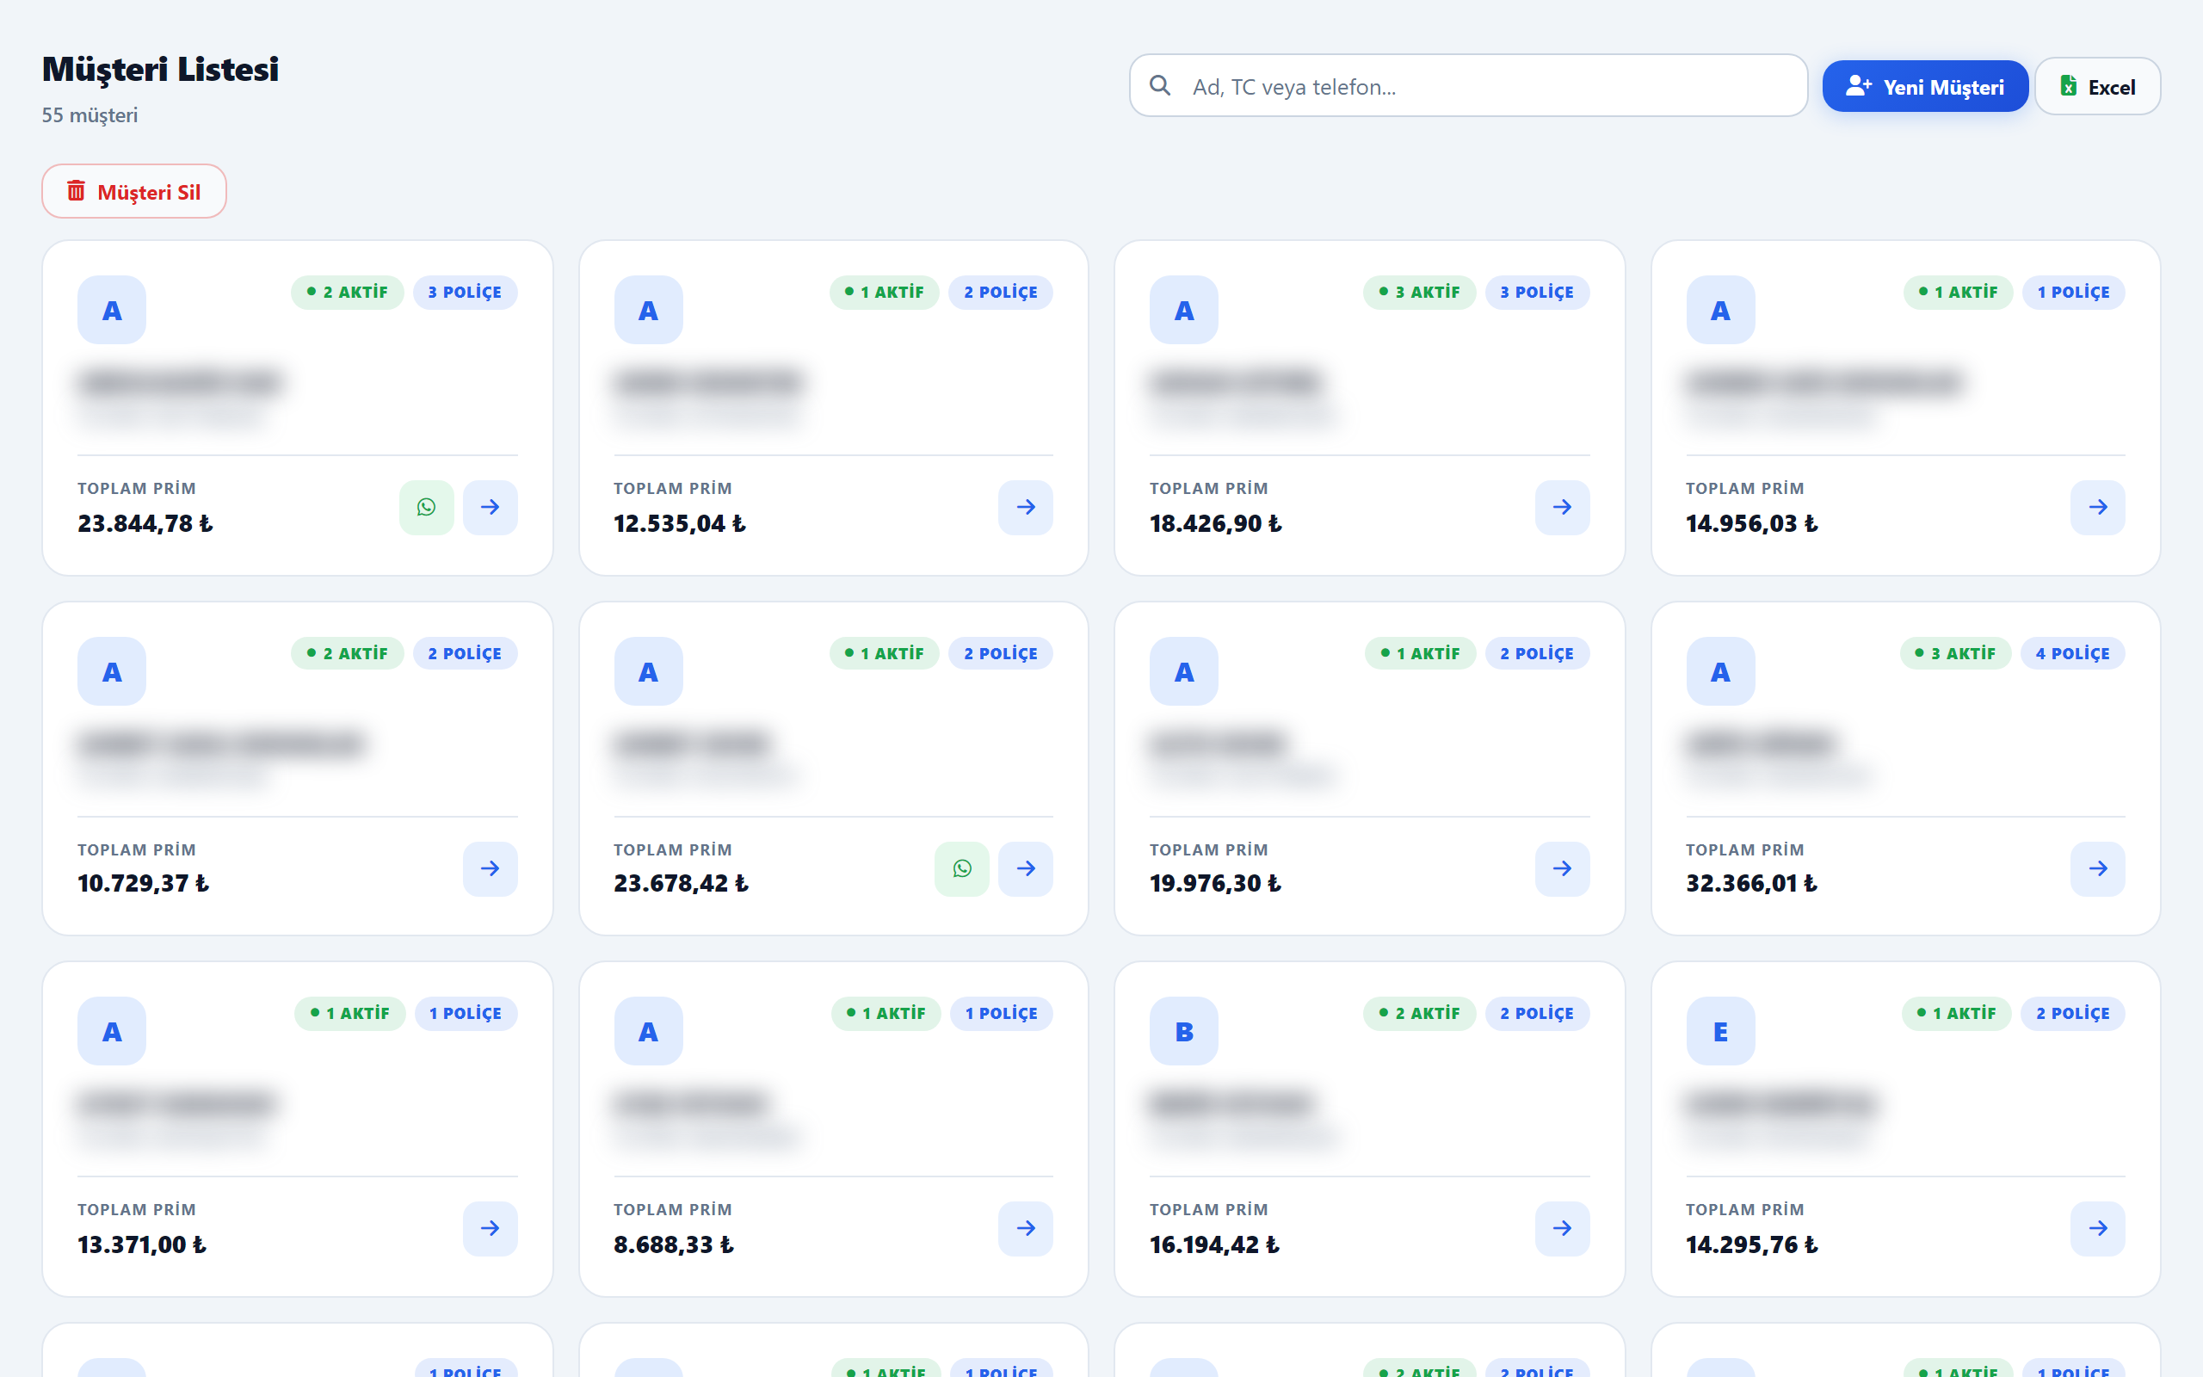Click the A avatar on the 32.366,01 ₺ card
This screenshot has width=2203, height=1377.
coord(1720,671)
